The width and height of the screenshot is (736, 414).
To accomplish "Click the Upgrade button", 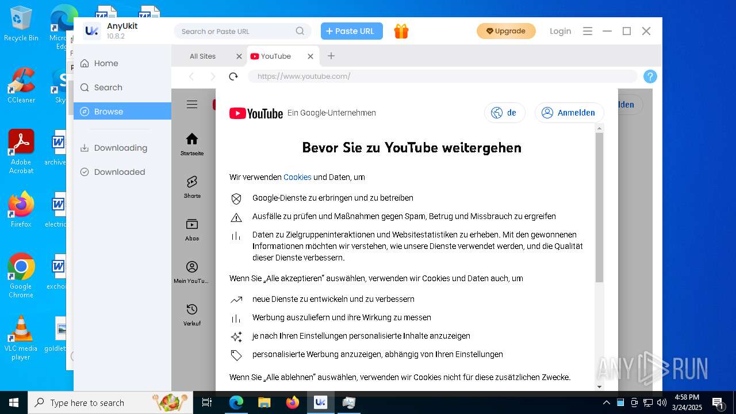I will (x=506, y=31).
